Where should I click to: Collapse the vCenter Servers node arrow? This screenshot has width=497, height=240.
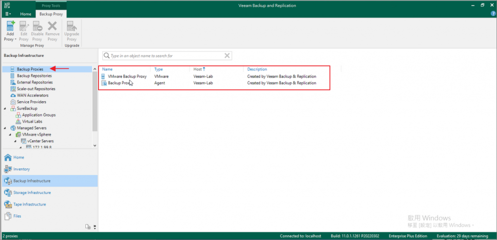pos(15,141)
